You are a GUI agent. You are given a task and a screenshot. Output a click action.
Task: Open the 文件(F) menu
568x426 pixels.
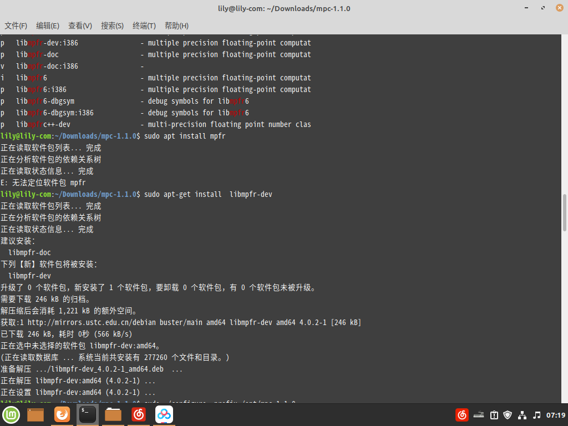(16, 26)
